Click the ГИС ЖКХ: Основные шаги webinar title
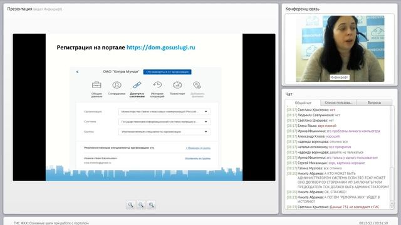Image resolution: width=401 pixels, height=225 pixels. pyautogui.click(x=51, y=223)
